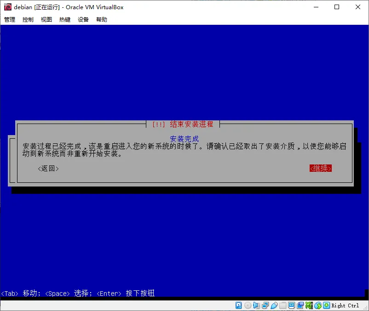
Task: Maximize the VirtualBox debian window
Action: pyautogui.click(x=337, y=7)
